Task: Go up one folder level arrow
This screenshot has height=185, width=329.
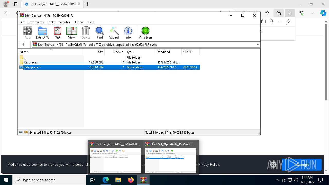Action: (x=23, y=44)
